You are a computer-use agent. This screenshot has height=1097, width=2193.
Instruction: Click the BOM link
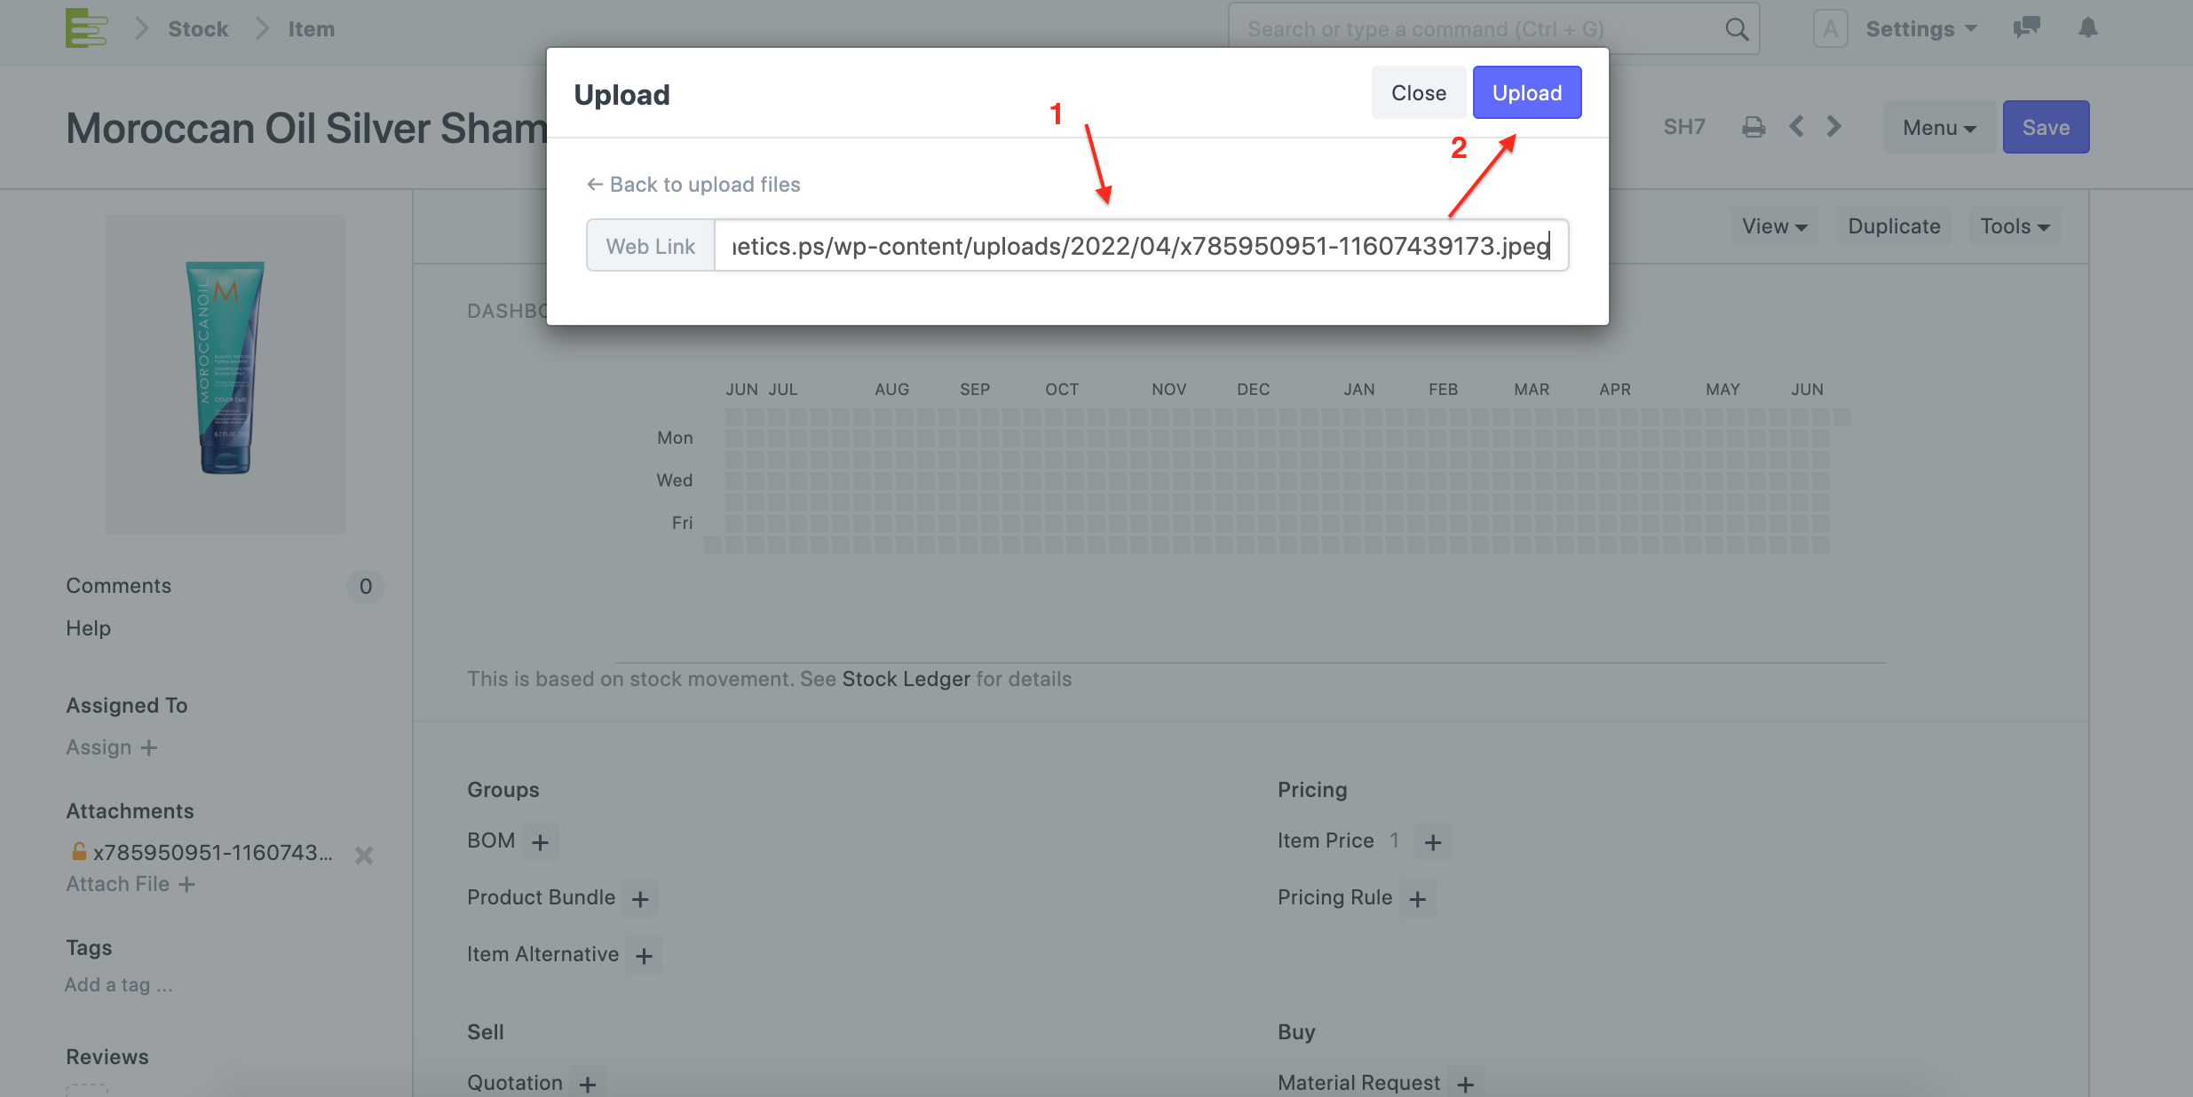point(491,841)
